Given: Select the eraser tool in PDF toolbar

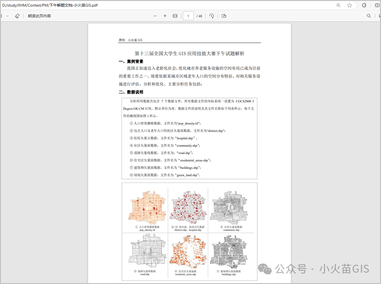Looking at the screenshot, I should click(17, 16).
